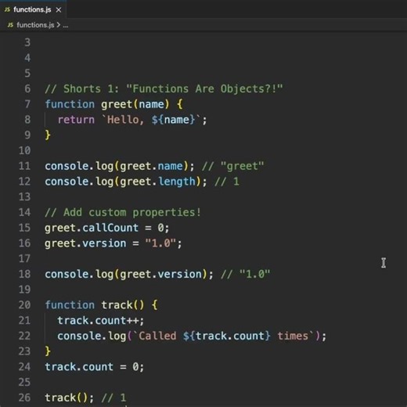Click line number 11 in the gutter
Image resolution: width=407 pixels, height=407 pixels.
24,166
